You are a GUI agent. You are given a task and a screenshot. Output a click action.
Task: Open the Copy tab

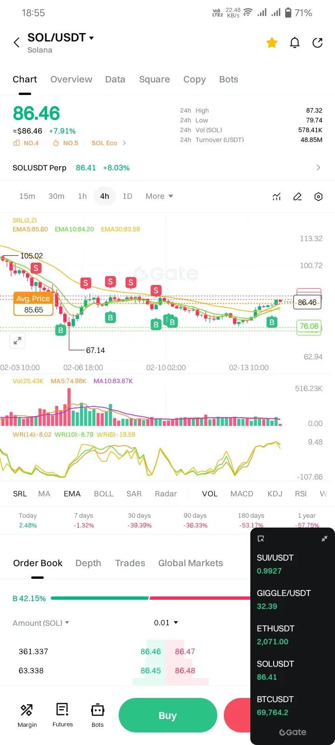194,79
